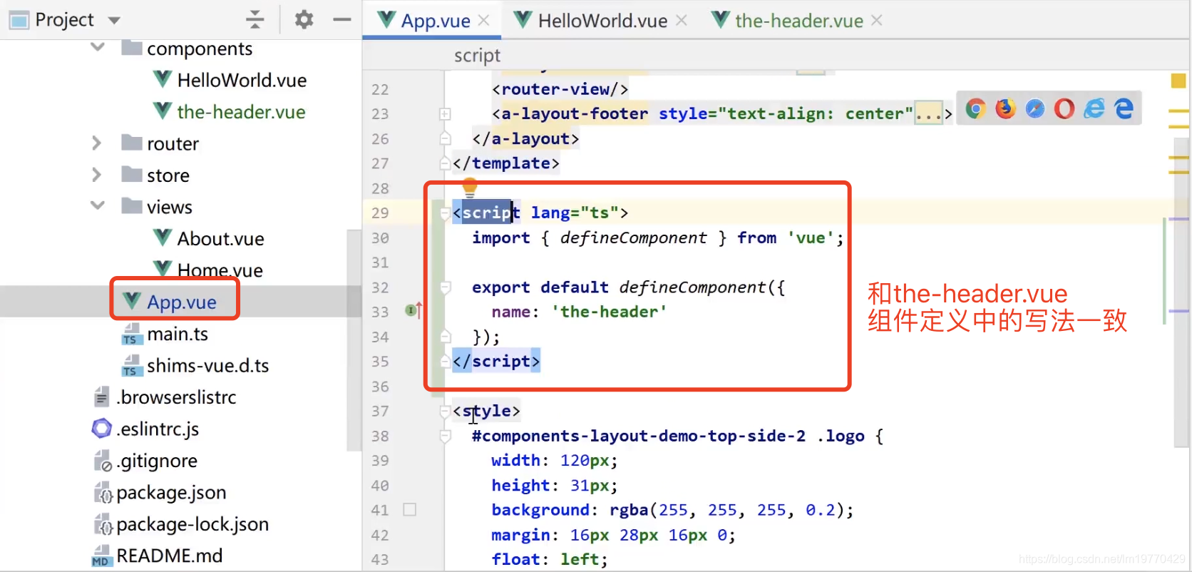Expand the router folder
Image resolution: width=1192 pixels, height=572 pixels.
tap(97, 143)
